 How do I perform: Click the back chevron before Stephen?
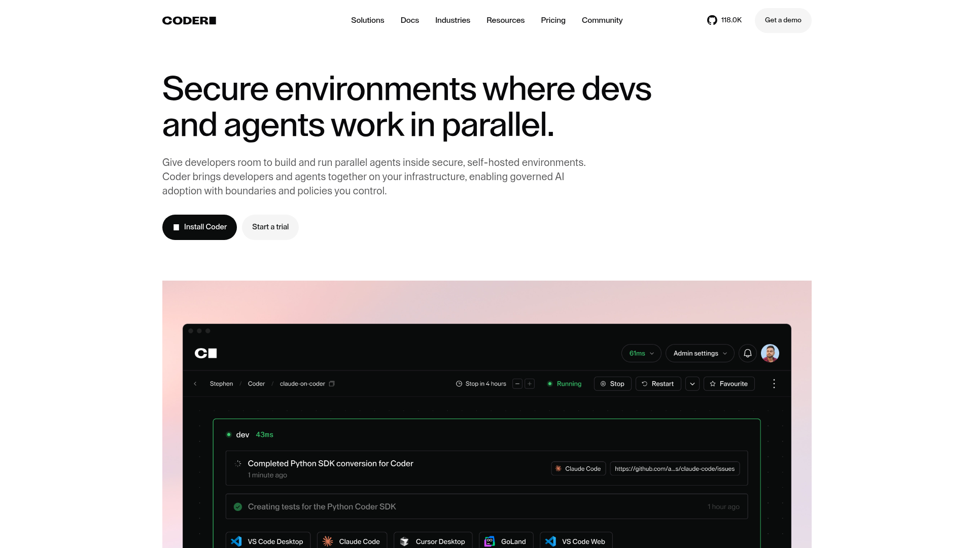point(195,384)
